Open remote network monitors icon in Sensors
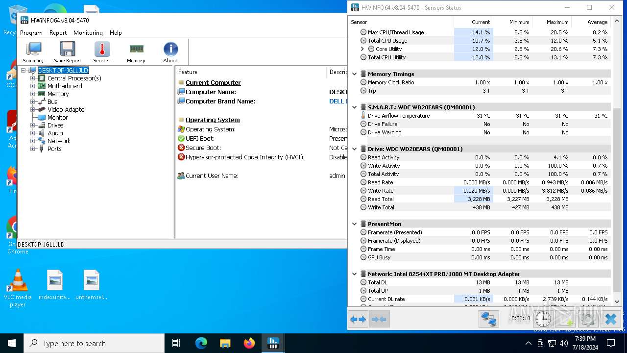Image resolution: width=627 pixels, height=353 pixels. [x=488, y=319]
